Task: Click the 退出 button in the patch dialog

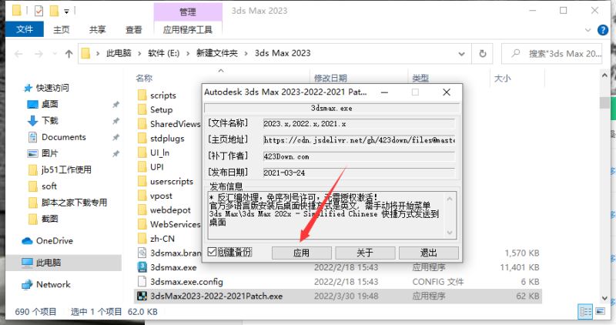Action: [x=429, y=253]
